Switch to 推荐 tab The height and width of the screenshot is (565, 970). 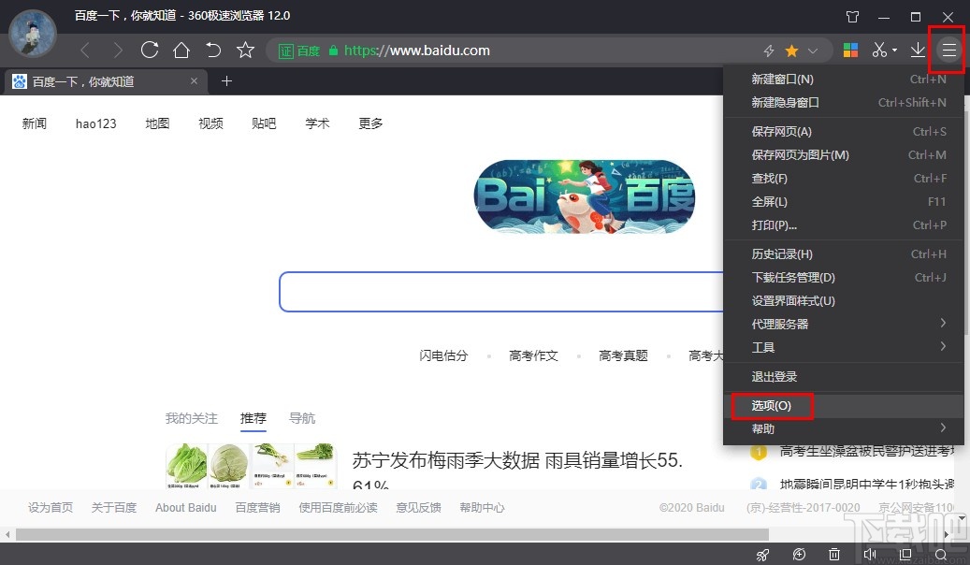tap(253, 419)
